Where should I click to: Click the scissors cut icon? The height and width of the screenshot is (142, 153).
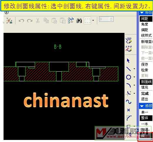(x=38, y=21)
